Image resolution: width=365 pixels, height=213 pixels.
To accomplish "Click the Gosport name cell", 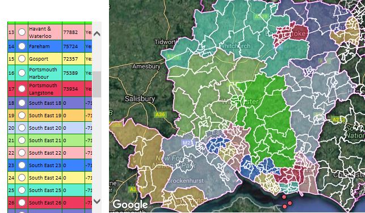I will click(45, 59).
